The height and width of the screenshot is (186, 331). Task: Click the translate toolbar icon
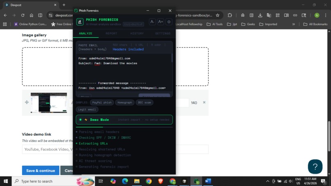click(269, 15)
